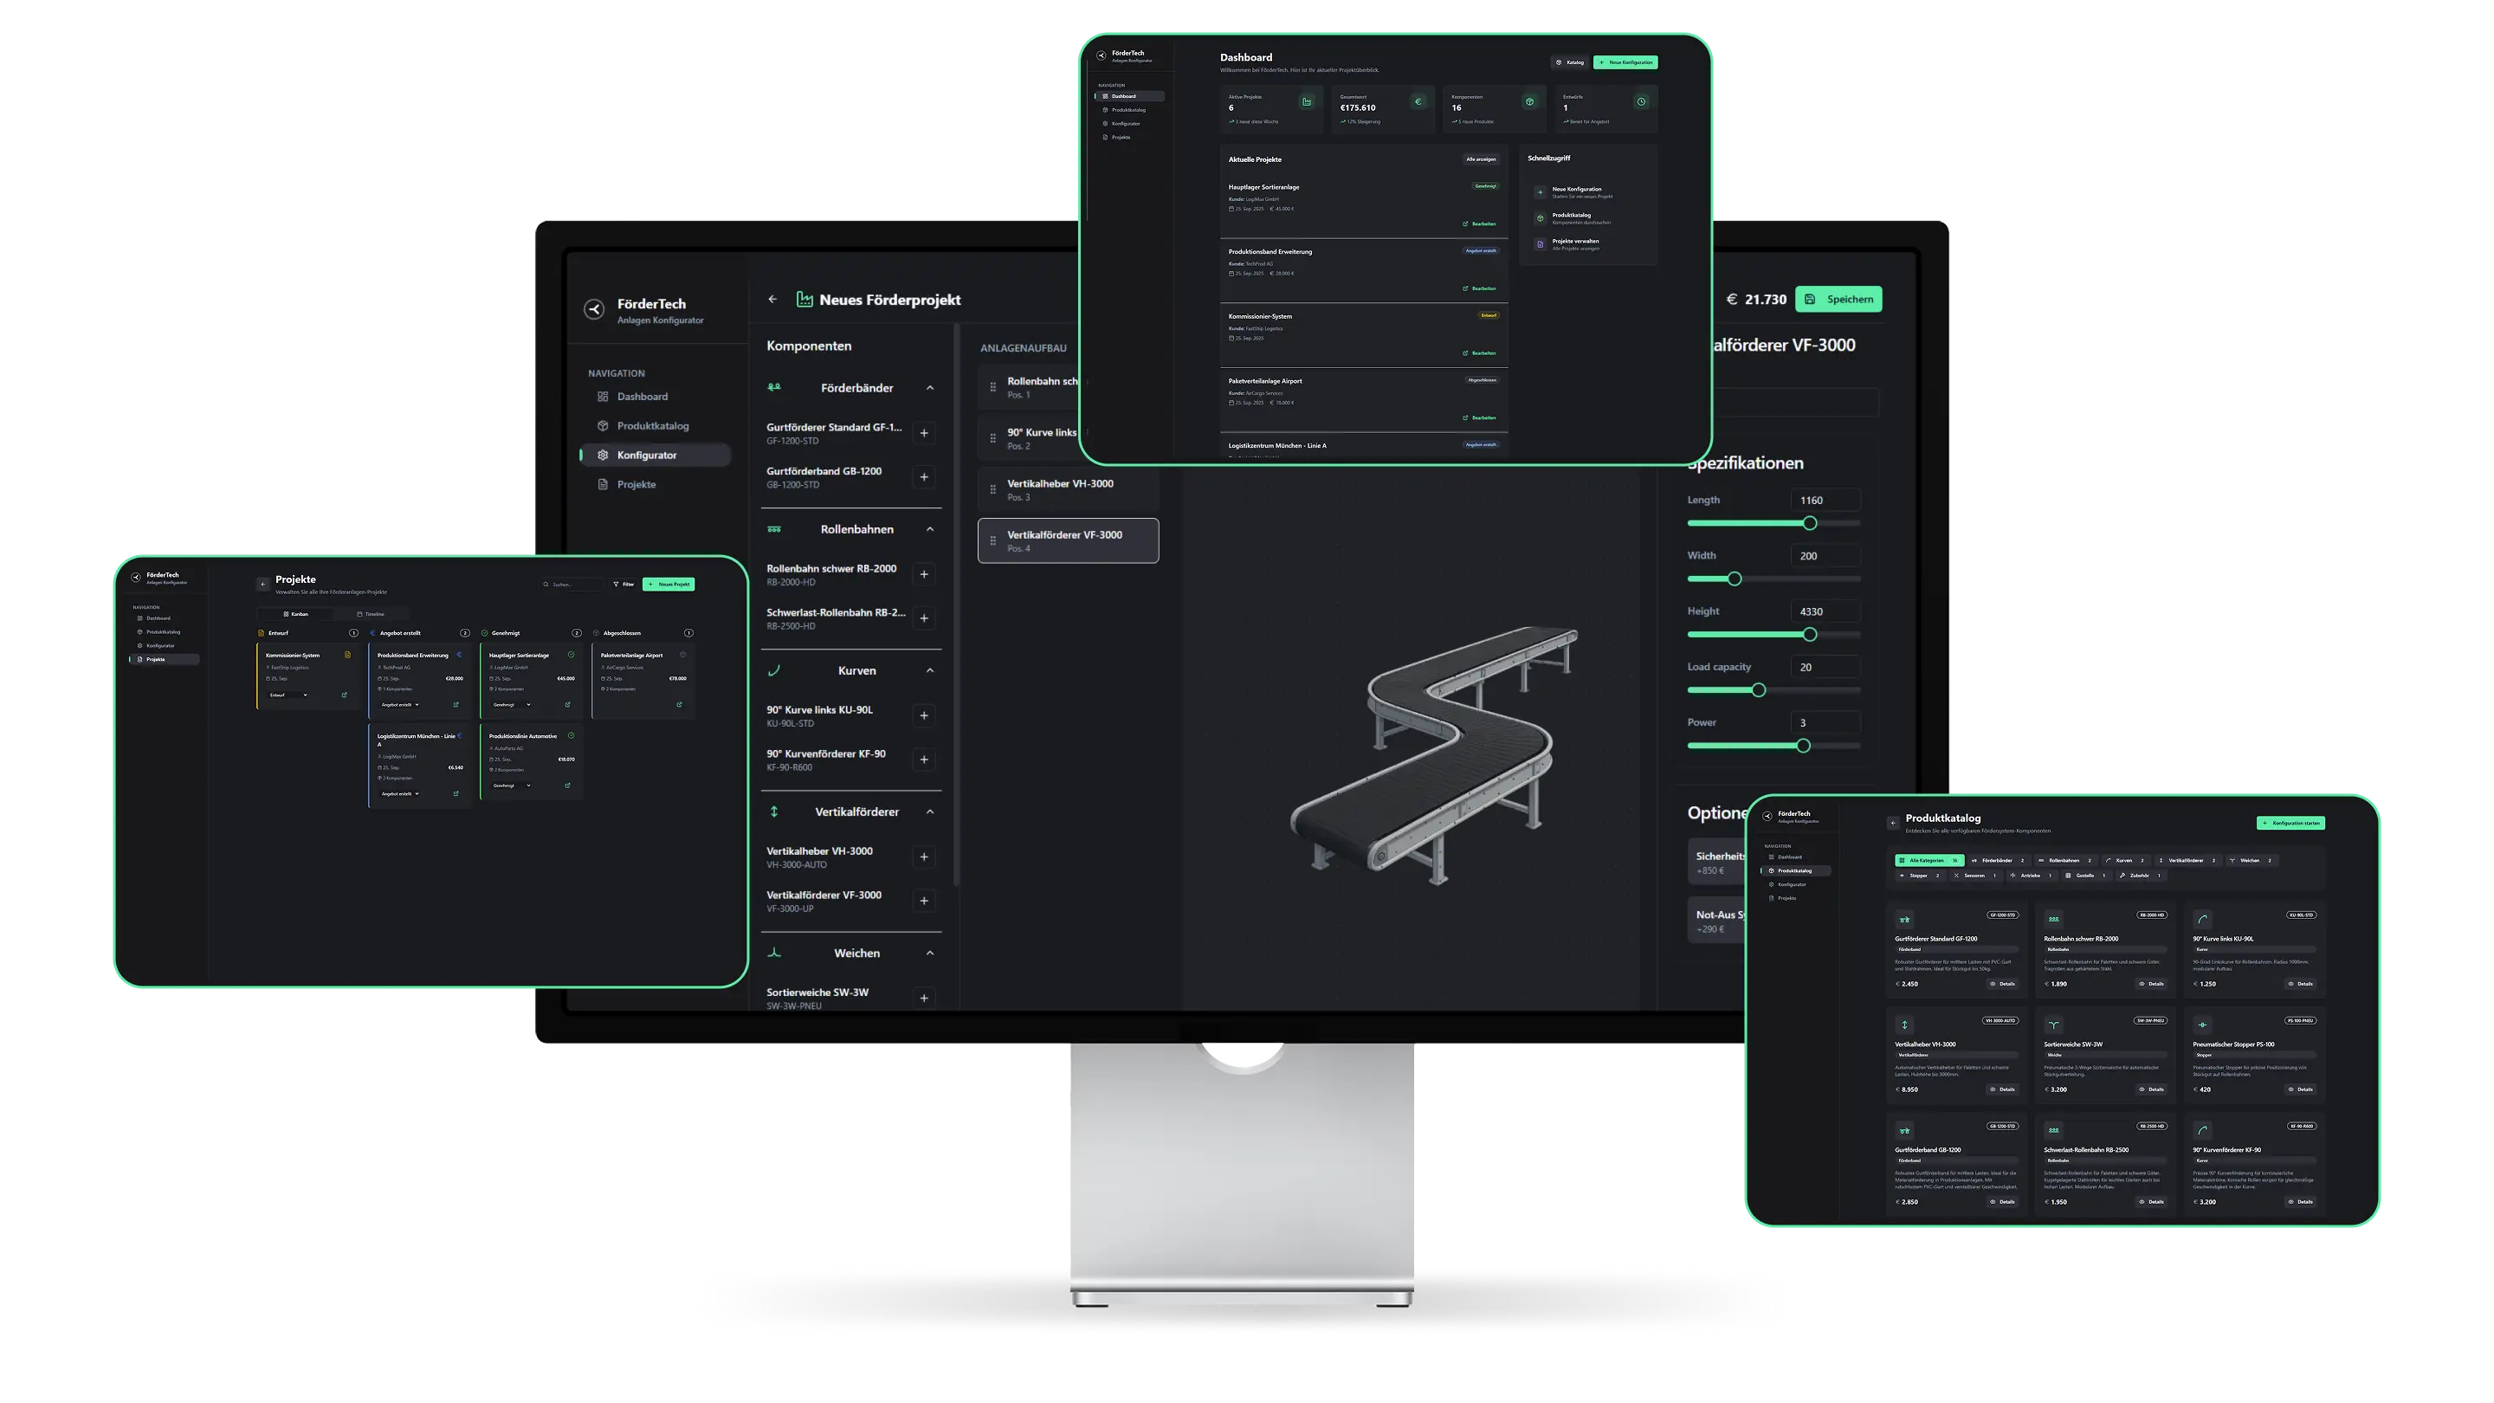
Task: Add 90° Kurvenförderer KF-90 via plus icon
Action: coord(924,760)
